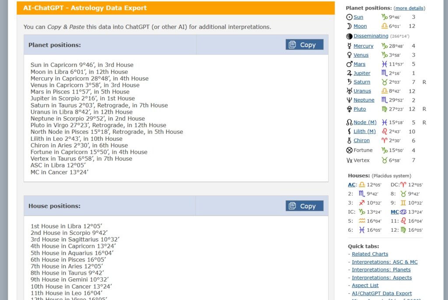Open the AC ascendant link under Houses
Image resolution: width=448 pixels, height=300 pixels.
point(352,185)
